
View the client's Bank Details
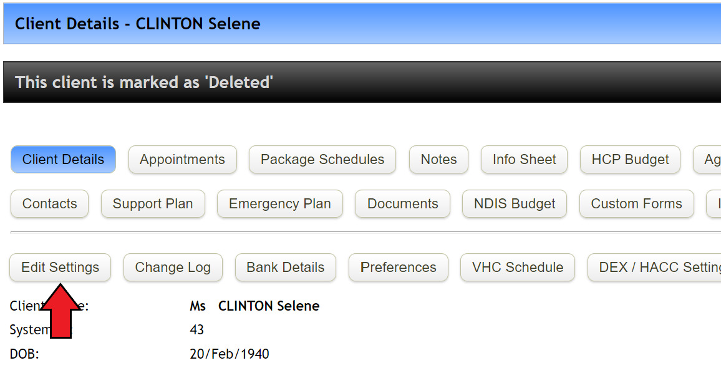tap(286, 267)
